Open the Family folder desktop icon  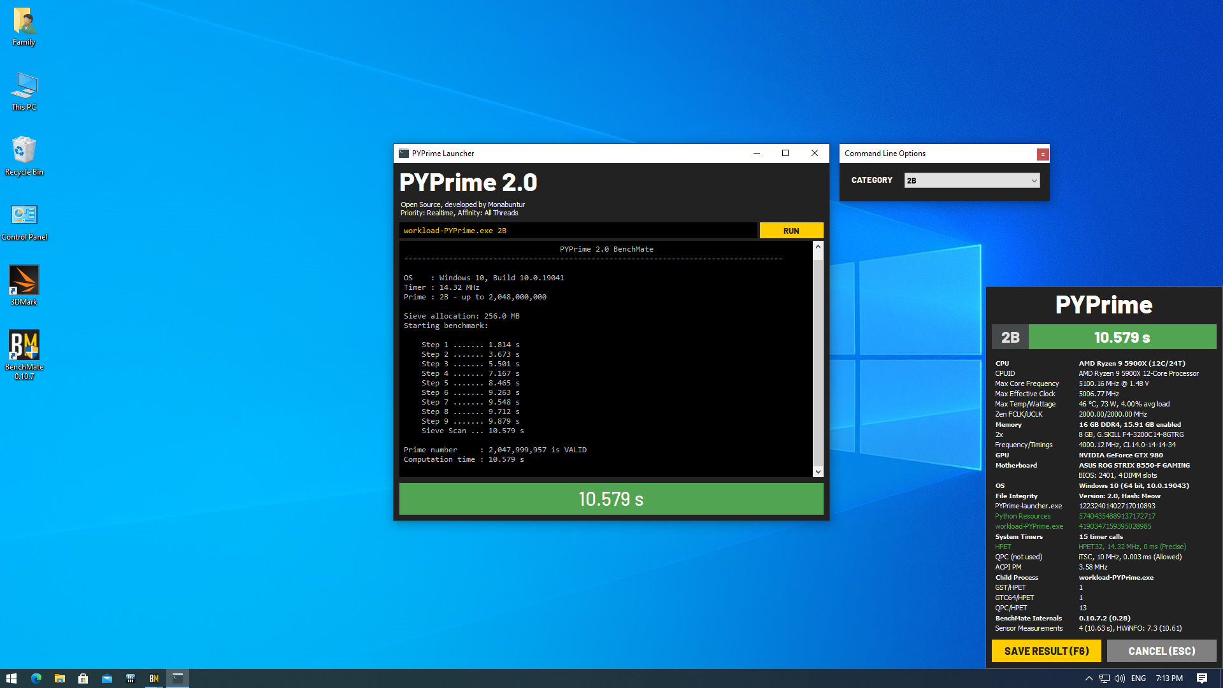(24, 27)
